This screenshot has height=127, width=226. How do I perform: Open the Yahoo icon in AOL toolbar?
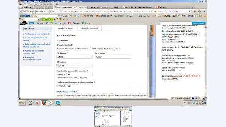pyautogui.click(x=65, y=23)
